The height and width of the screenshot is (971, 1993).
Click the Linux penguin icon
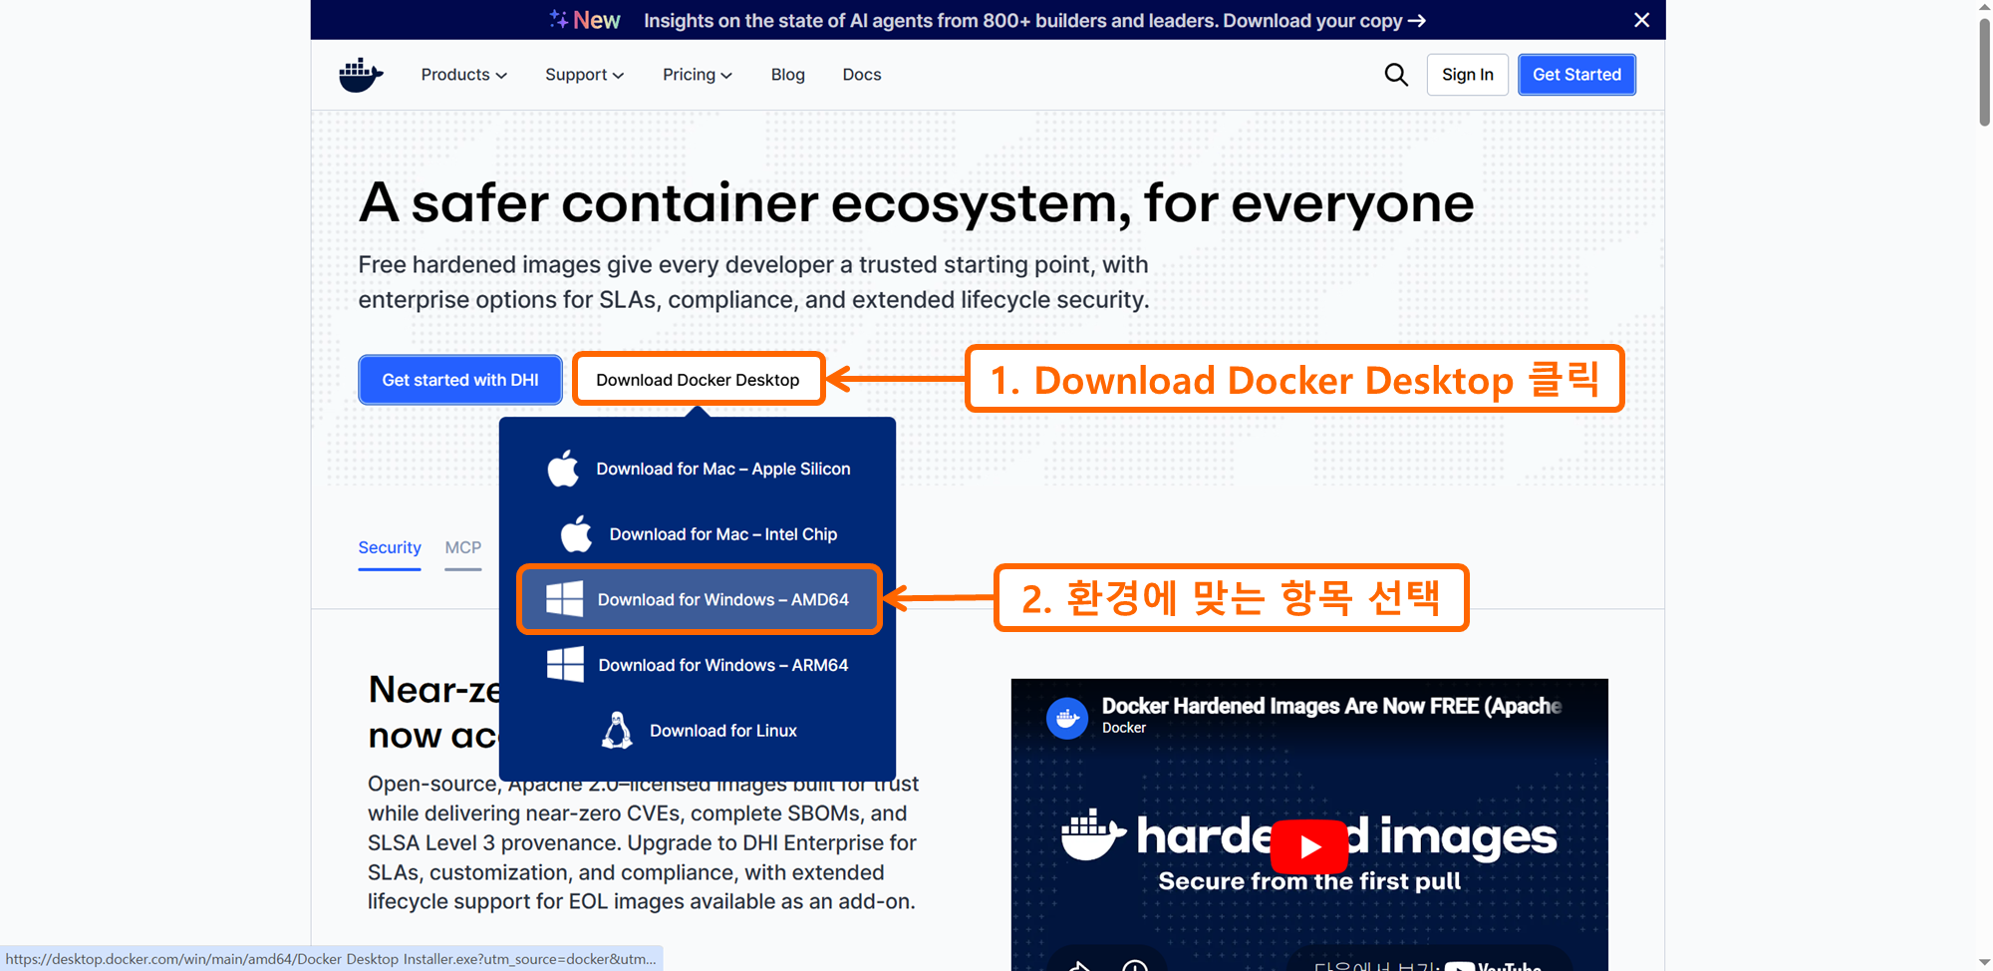pos(617,731)
